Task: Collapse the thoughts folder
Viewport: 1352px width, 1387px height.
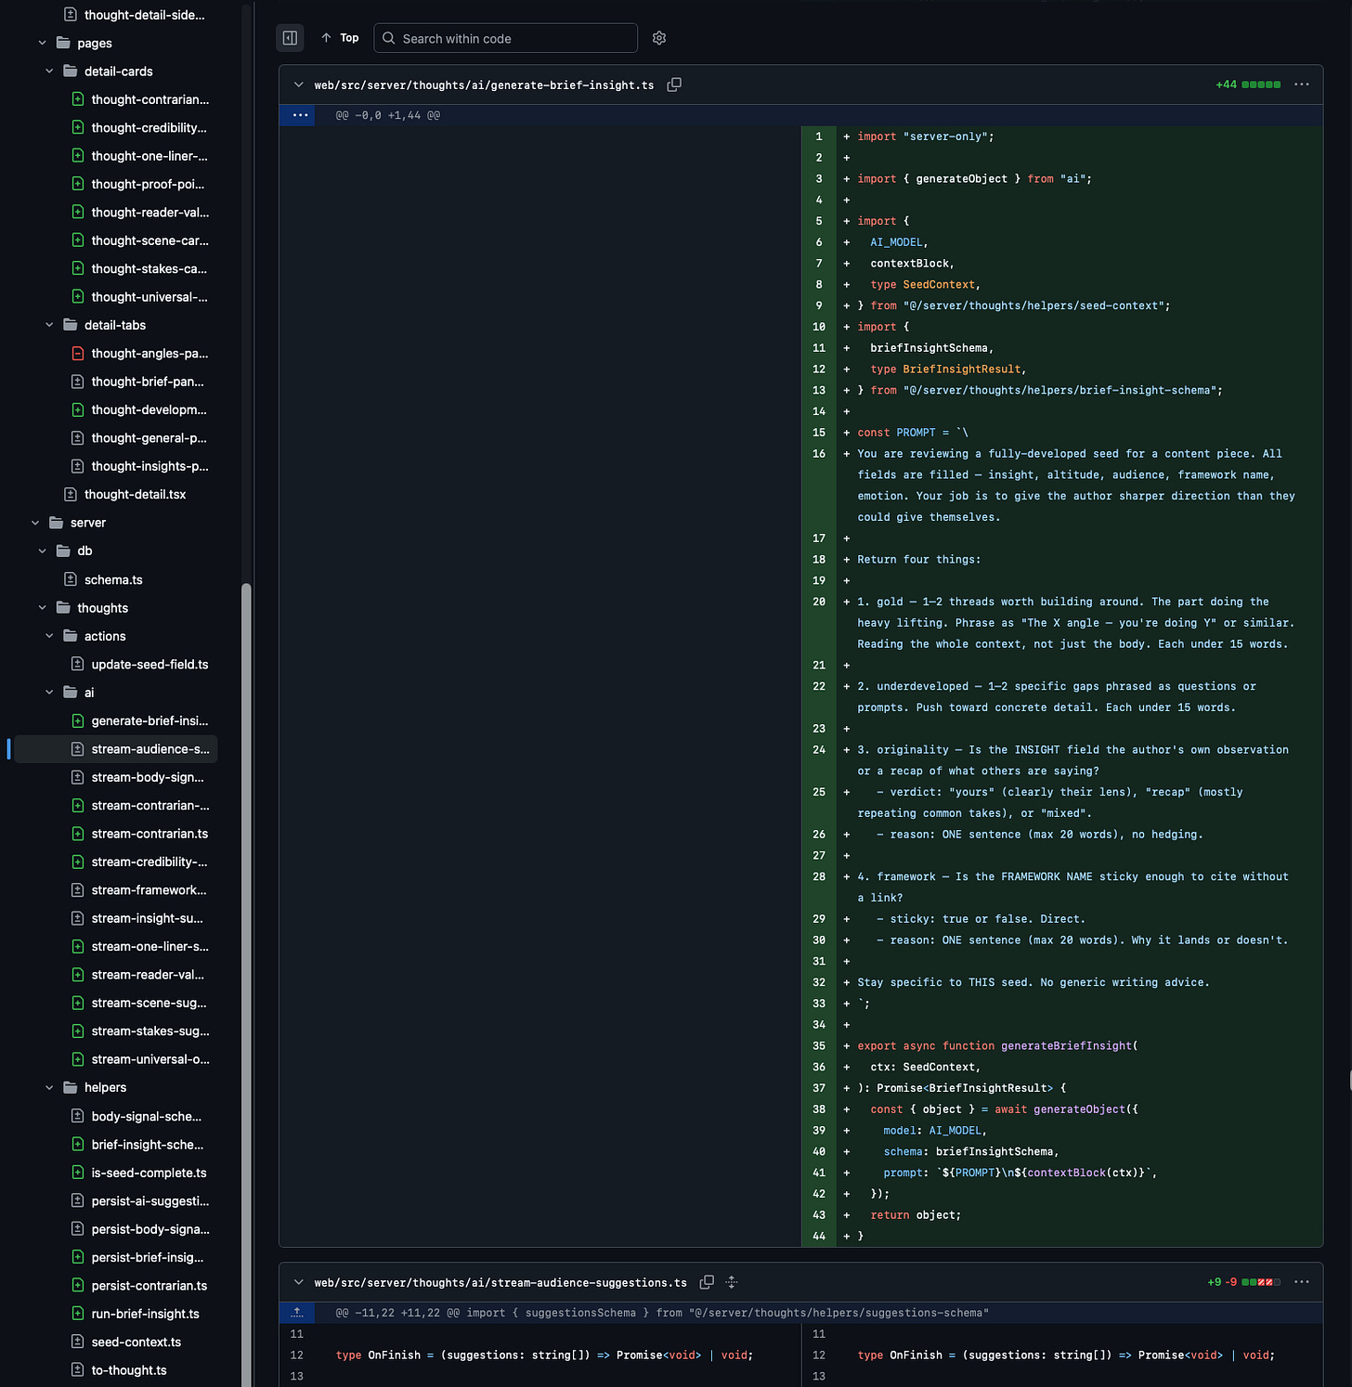Action: click(x=43, y=608)
